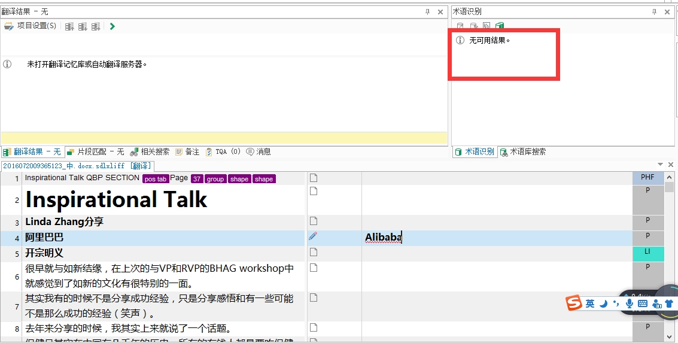Click the green arrow apply-translation icon
The image size is (678, 343).
113,26
